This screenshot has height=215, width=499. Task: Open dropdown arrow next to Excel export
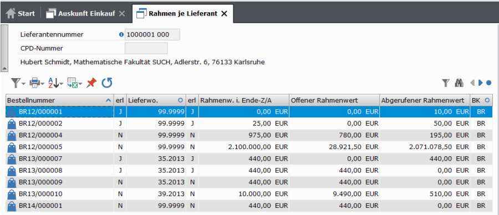(x=80, y=84)
